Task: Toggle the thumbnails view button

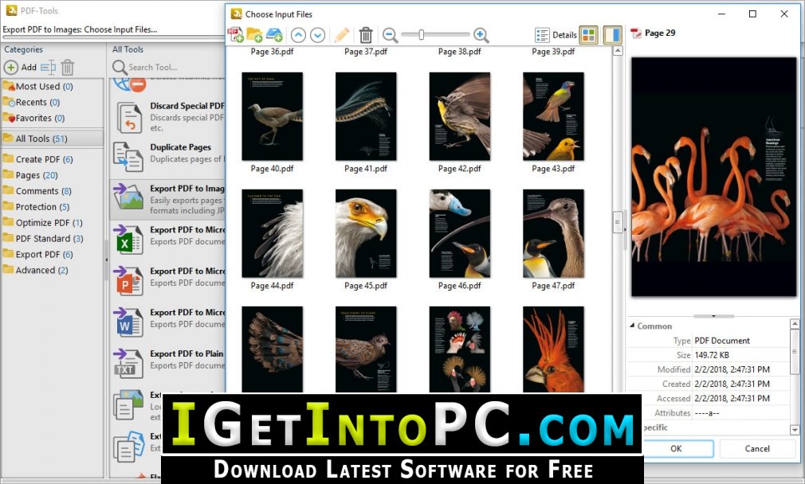Action: click(589, 35)
